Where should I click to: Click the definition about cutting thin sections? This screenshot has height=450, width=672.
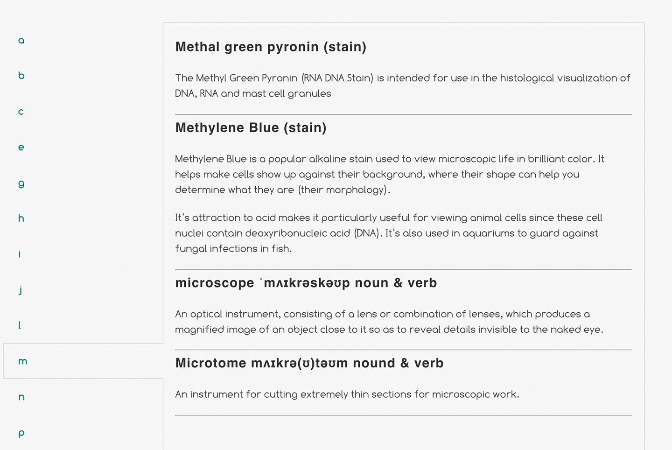[347, 394]
